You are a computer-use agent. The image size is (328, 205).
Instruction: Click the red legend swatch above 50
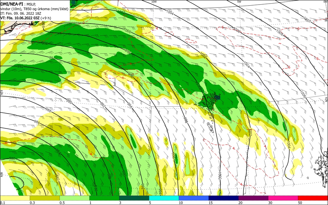click(x=313, y=198)
